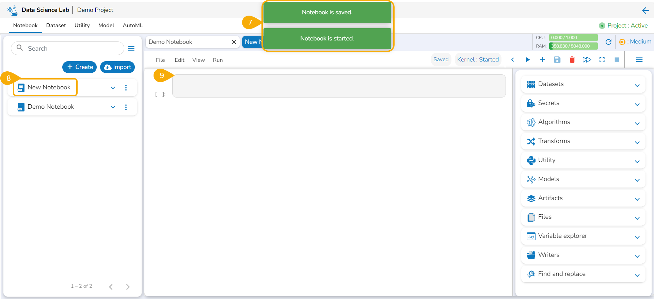Expand the Utility section in right panel
Viewport: 654px width, 299px height.
[x=637, y=162]
